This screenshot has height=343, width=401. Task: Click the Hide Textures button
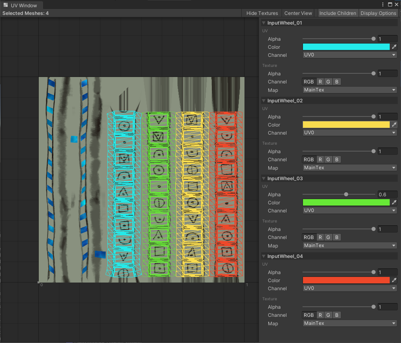[x=262, y=13]
